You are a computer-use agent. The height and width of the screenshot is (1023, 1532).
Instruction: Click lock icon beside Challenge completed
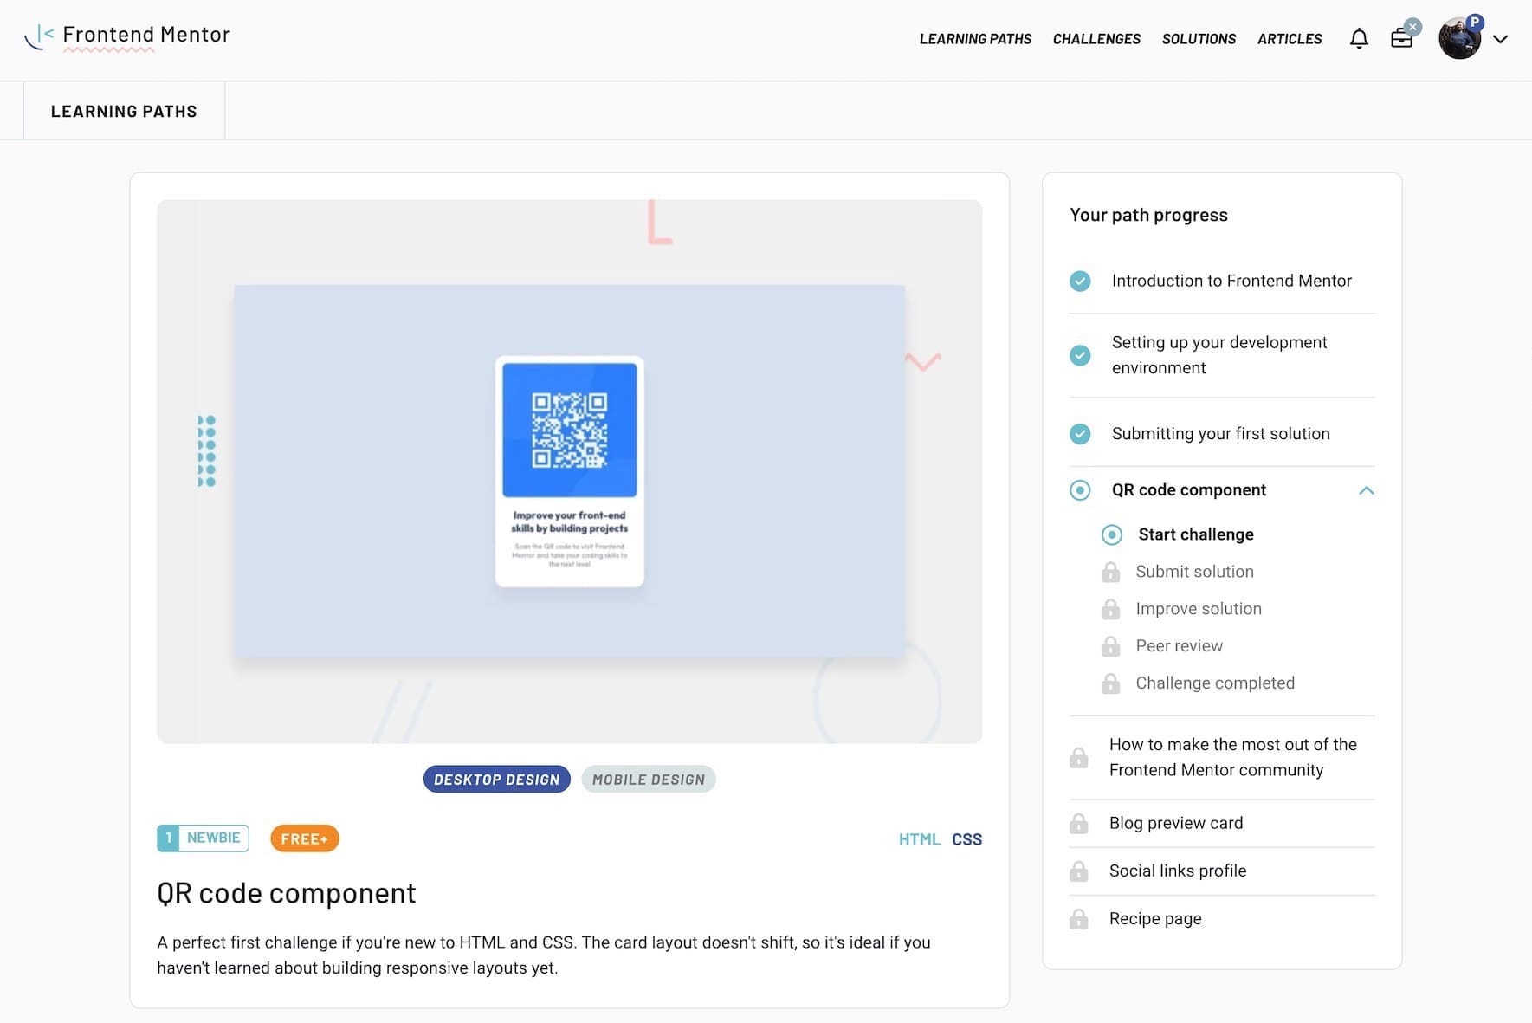1110,683
